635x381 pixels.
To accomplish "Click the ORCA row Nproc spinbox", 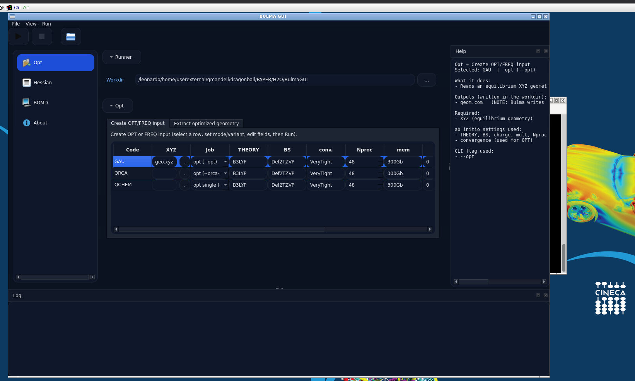I will [x=364, y=173].
